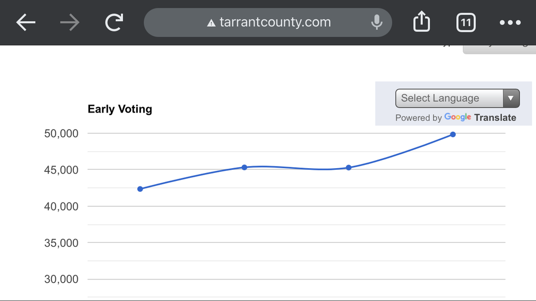
Task: Open the three-dot browser menu
Action: click(x=510, y=22)
